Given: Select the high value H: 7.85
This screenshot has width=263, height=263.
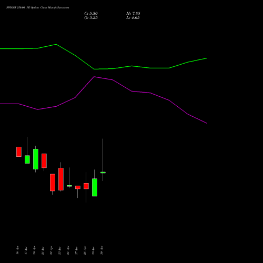Looking at the screenshot, I should click(x=133, y=14).
